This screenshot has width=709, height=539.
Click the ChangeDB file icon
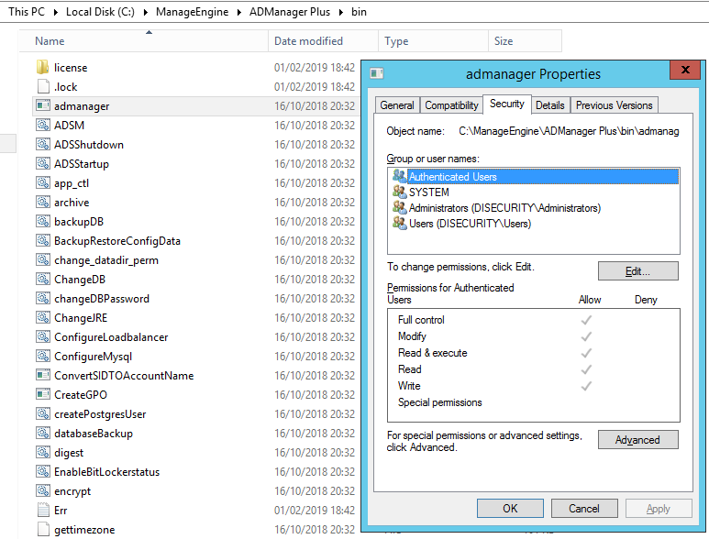click(x=43, y=280)
